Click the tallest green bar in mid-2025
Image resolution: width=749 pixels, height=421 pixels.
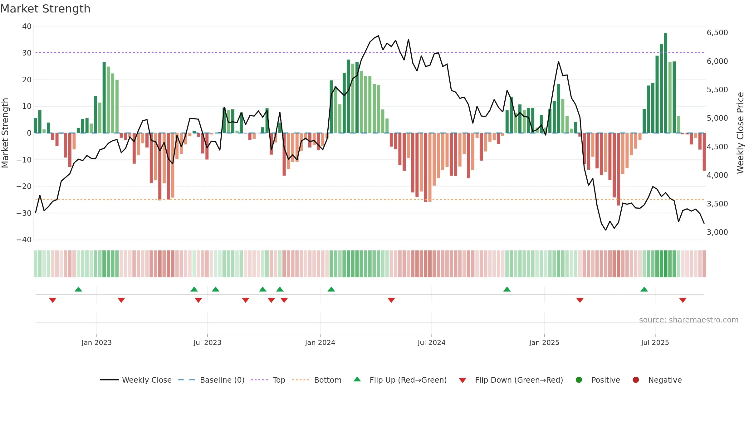pyautogui.click(x=666, y=83)
